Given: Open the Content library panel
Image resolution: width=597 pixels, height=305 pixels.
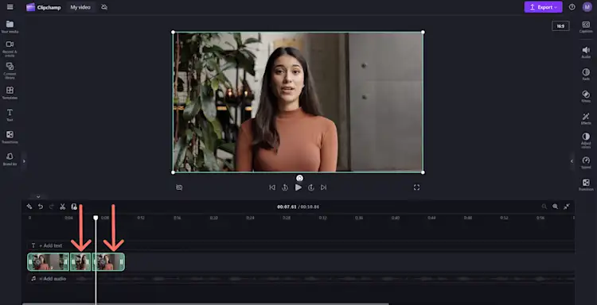Looking at the screenshot, I should coord(10,71).
